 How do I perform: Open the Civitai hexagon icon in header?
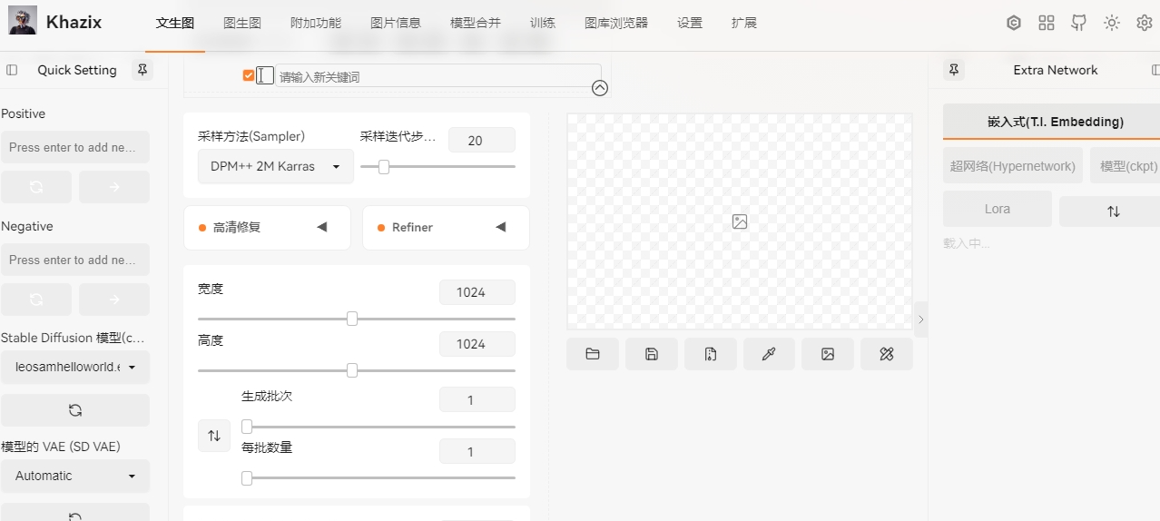click(1014, 23)
